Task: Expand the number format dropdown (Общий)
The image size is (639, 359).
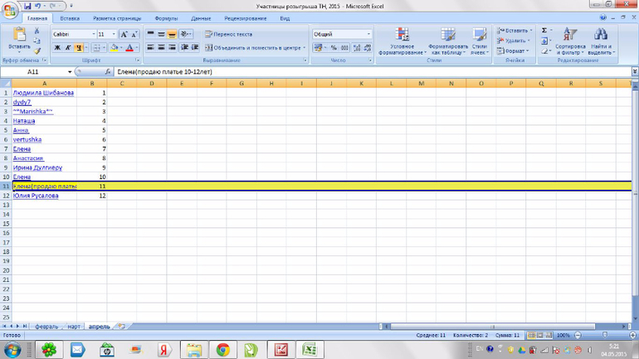Action: click(x=368, y=35)
